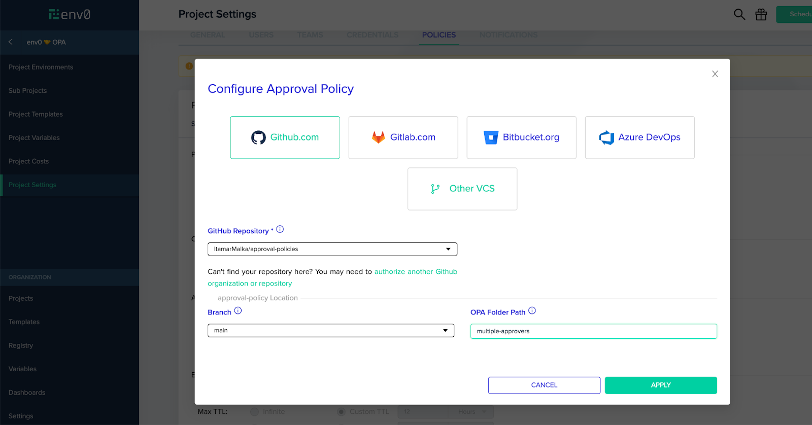Show info tooltip for OPA Folder Path
812x425 pixels.
pos(532,311)
